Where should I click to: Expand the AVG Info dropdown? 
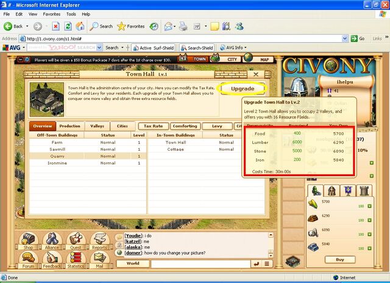246,48
